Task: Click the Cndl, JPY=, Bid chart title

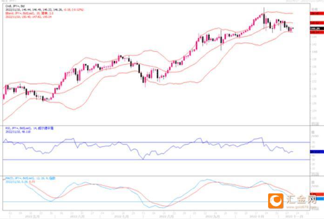Action: pos(15,6)
